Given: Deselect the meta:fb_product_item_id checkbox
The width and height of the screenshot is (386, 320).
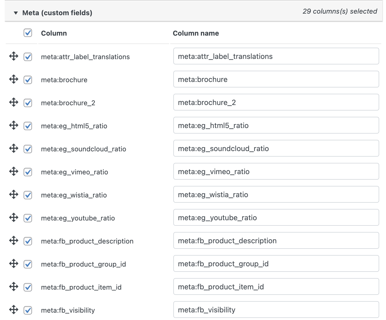Looking at the screenshot, I should [x=28, y=287].
